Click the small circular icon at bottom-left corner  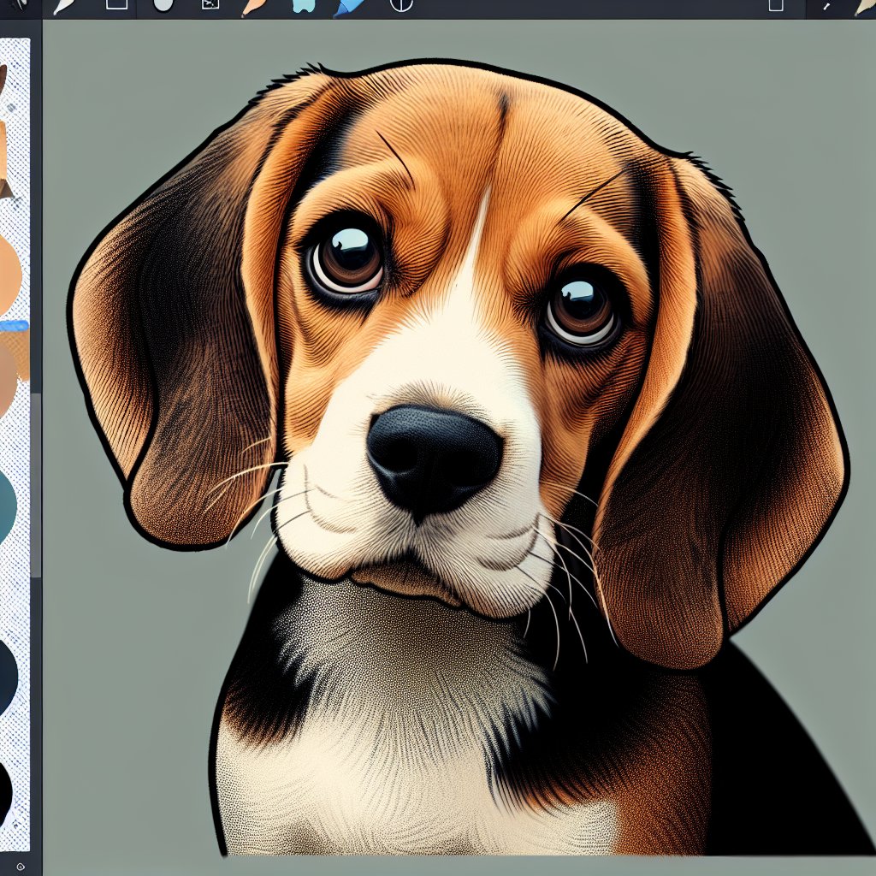(21, 867)
